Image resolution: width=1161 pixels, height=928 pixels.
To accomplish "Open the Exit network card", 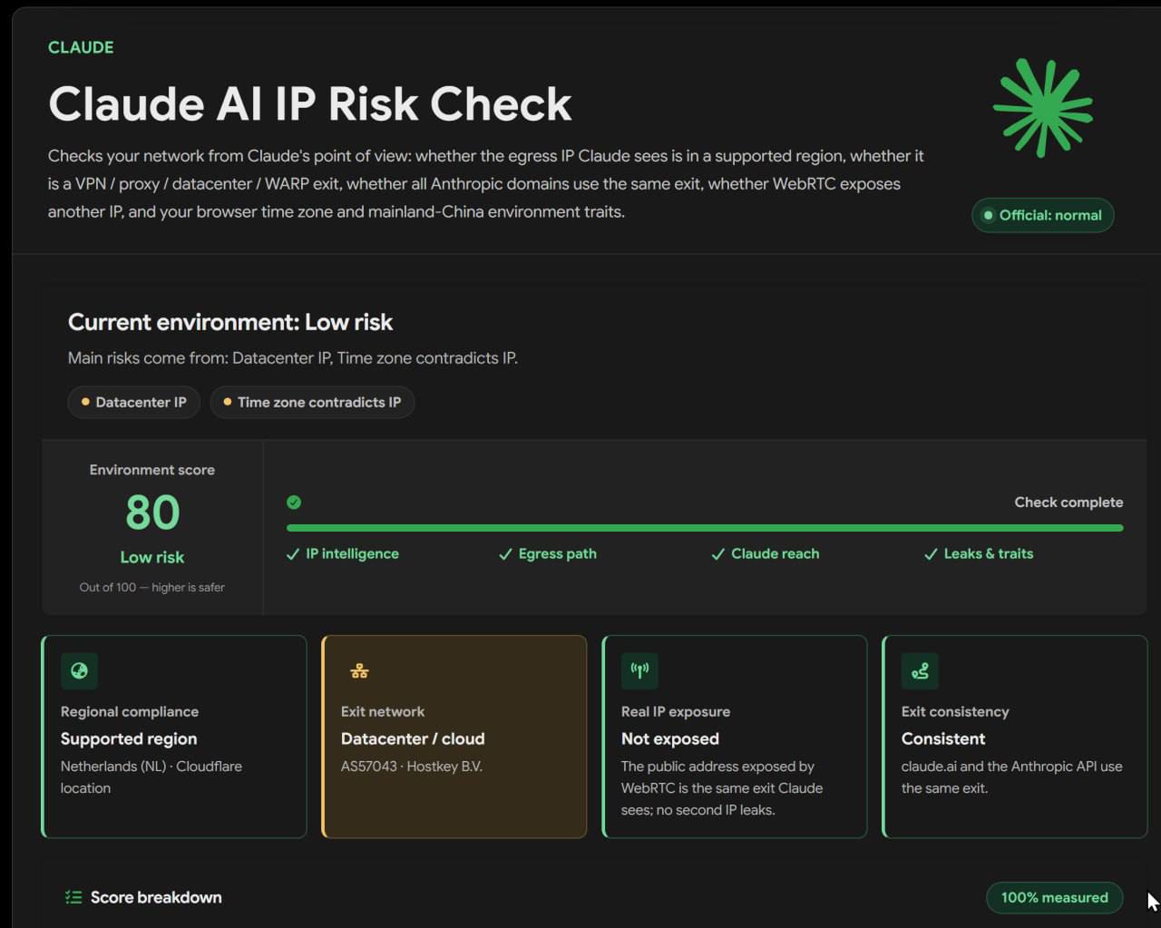I will (x=454, y=737).
